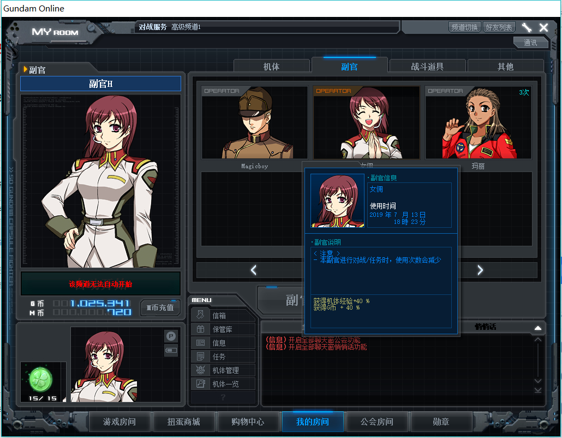Open the wrench settings icon
This screenshot has height=438, width=562.
click(x=527, y=27)
